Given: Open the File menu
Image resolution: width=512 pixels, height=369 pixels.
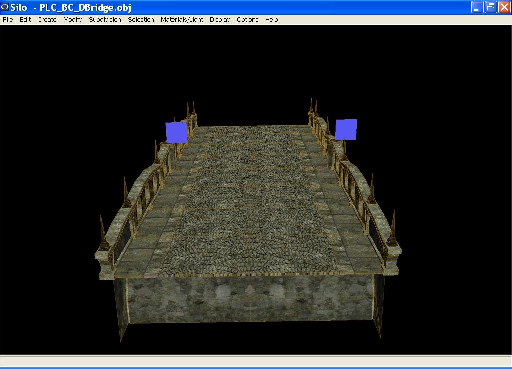Looking at the screenshot, I should 8,20.
